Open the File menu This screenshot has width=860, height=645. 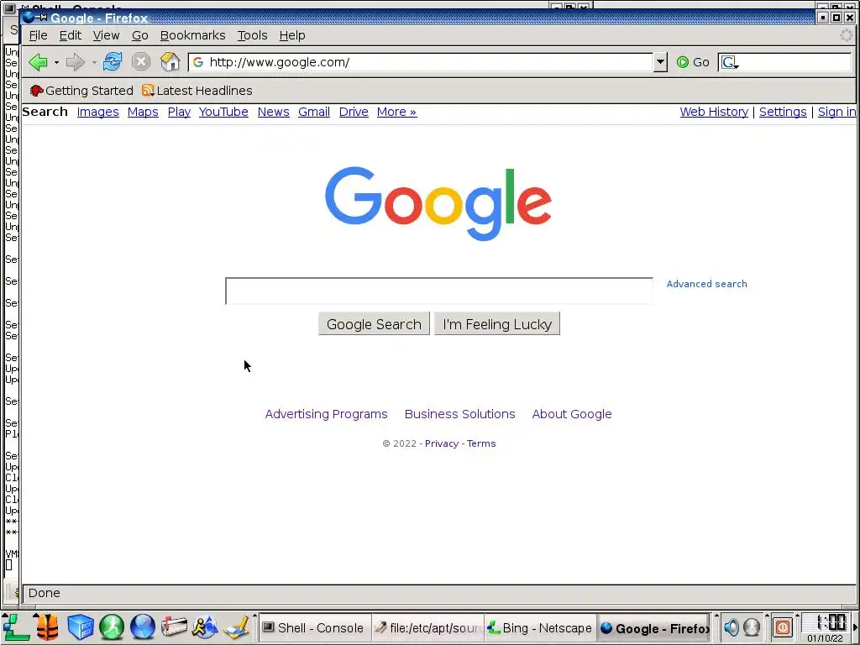pyautogui.click(x=38, y=35)
